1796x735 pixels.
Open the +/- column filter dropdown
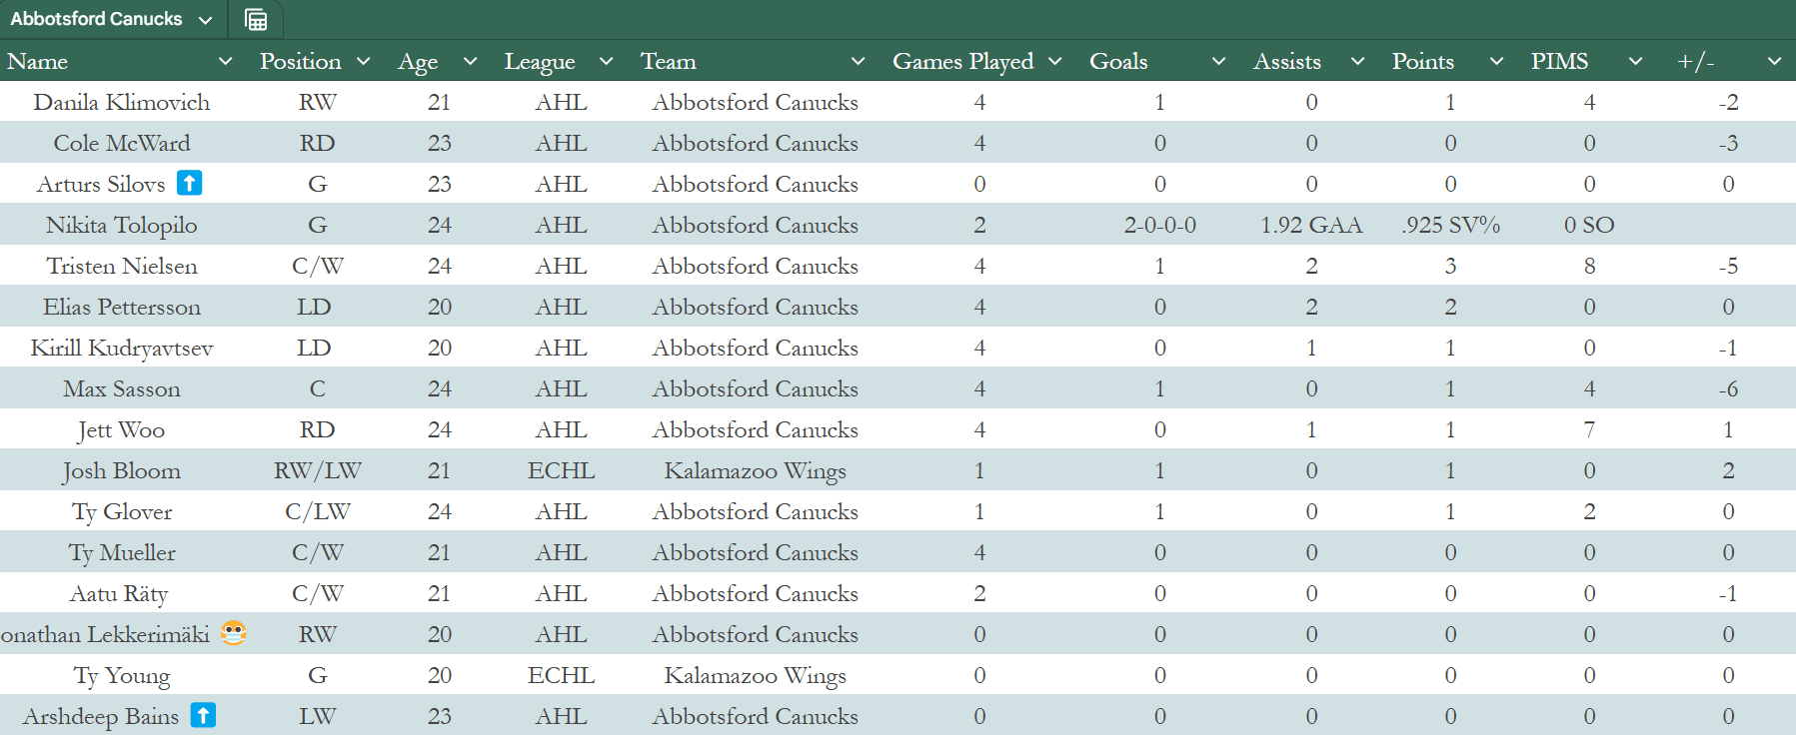1774,62
